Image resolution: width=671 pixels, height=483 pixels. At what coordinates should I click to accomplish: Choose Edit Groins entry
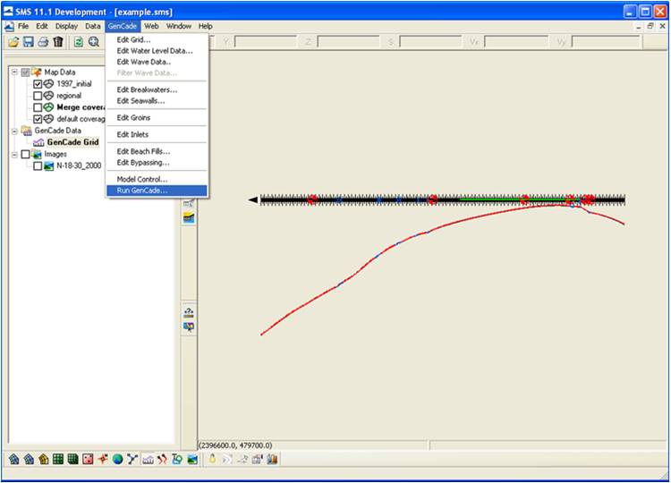point(157,118)
